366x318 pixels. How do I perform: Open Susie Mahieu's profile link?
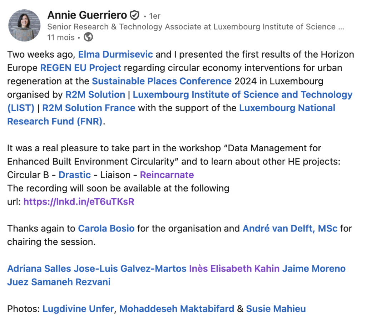pos(276,309)
